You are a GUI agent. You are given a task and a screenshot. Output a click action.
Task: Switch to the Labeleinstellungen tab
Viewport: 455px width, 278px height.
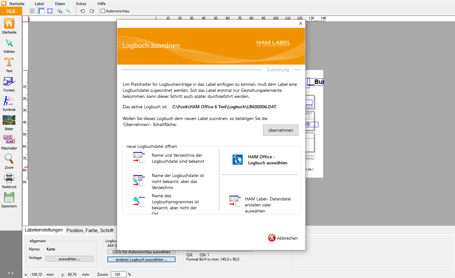pyautogui.click(x=44, y=230)
